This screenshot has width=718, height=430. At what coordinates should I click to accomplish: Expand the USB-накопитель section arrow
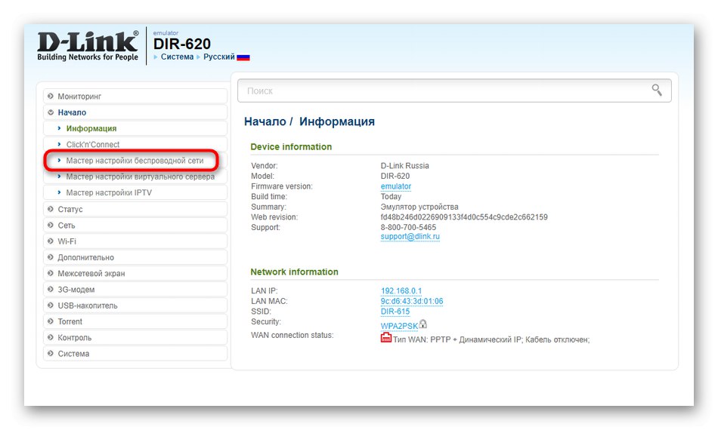point(51,305)
